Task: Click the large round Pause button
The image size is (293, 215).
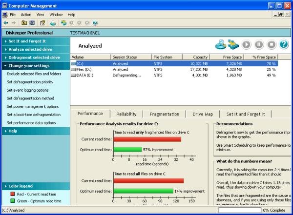Action: coord(259,44)
